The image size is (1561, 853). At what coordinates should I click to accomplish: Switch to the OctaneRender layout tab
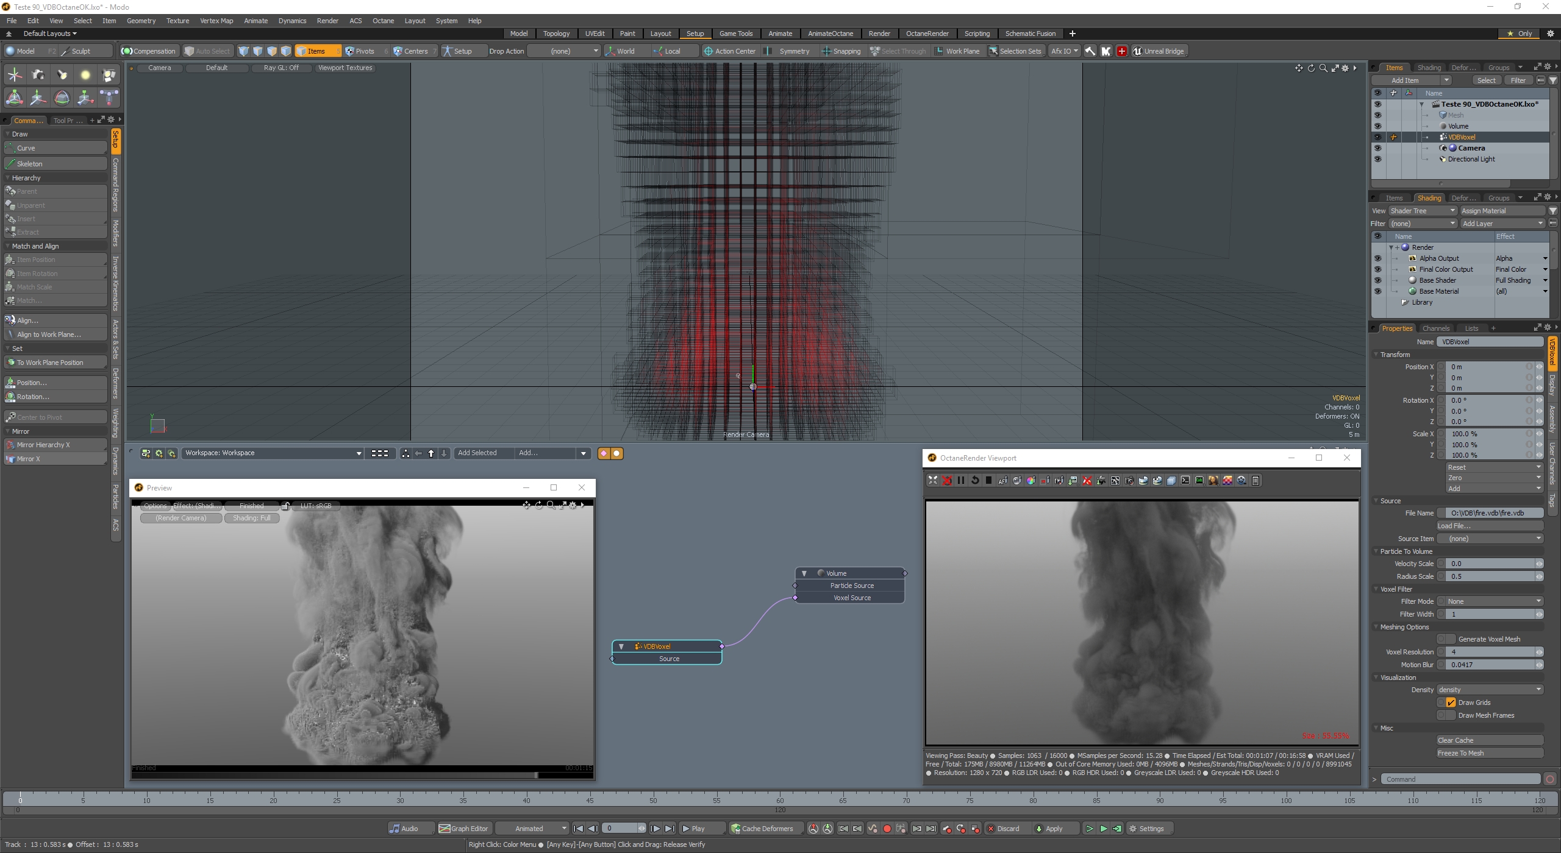pos(927,34)
